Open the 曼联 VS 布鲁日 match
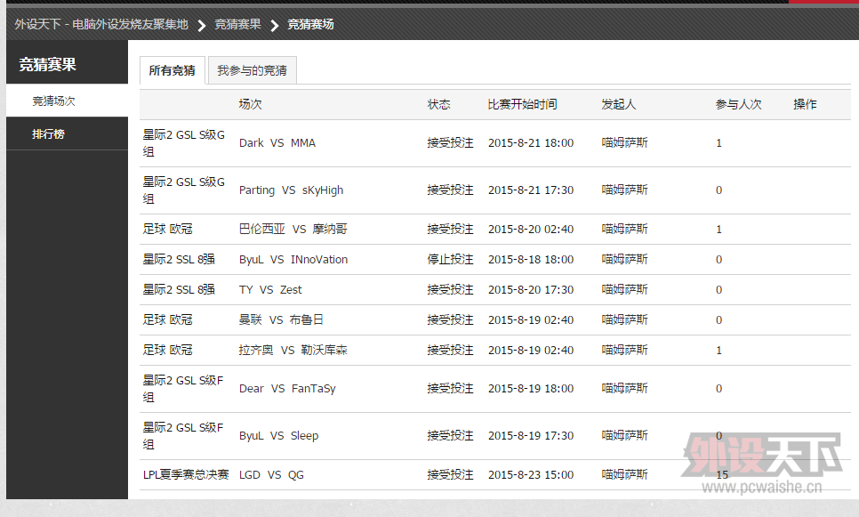859x517 pixels. tap(281, 320)
